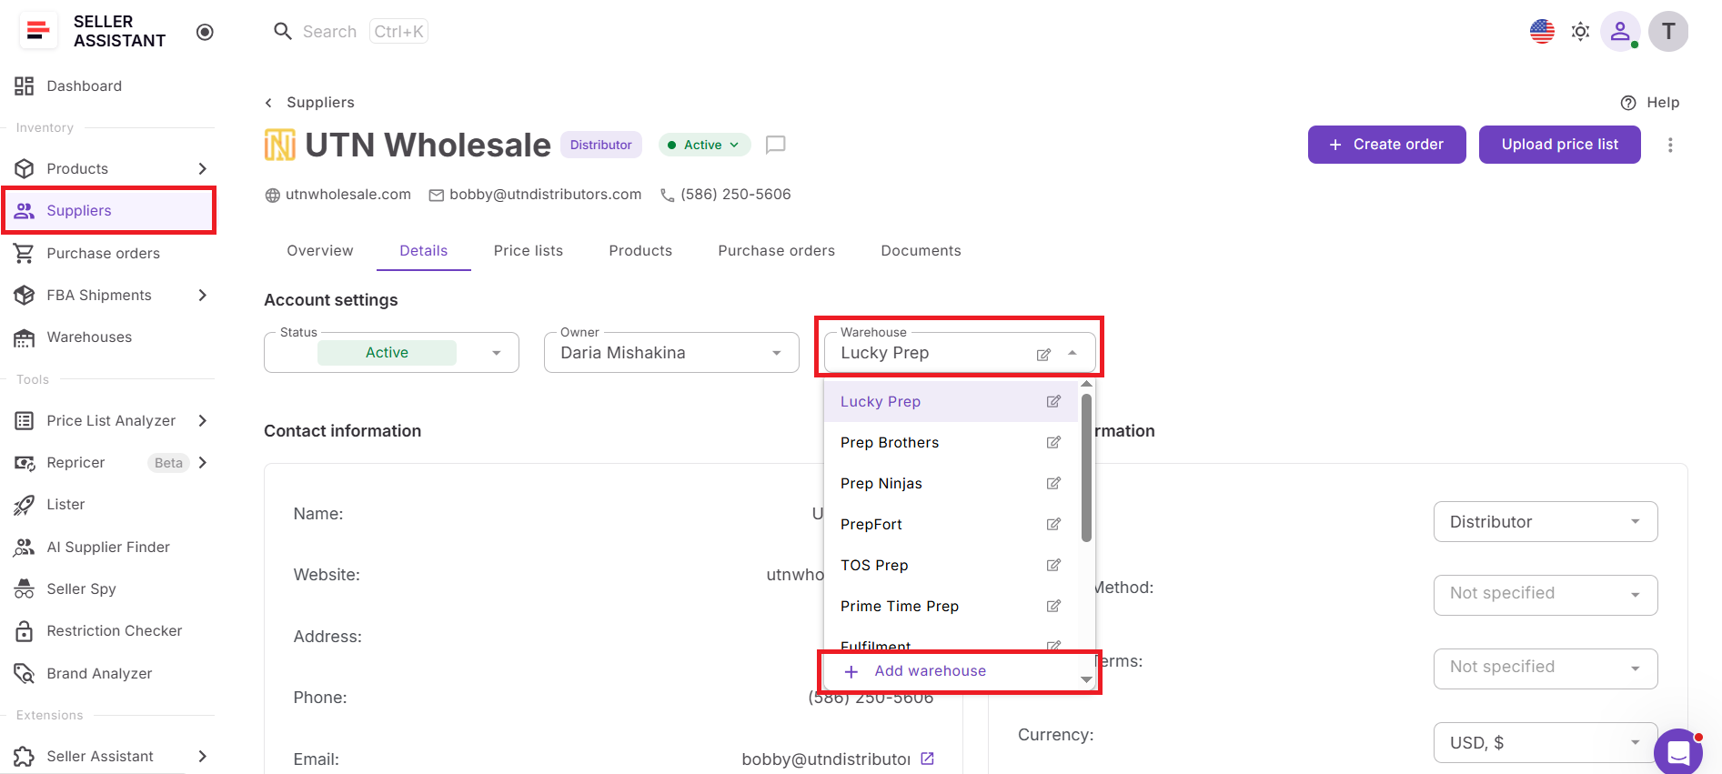Image resolution: width=1722 pixels, height=774 pixels.
Task: Open the Distributor type dropdown
Action: tap(1546, 521)
